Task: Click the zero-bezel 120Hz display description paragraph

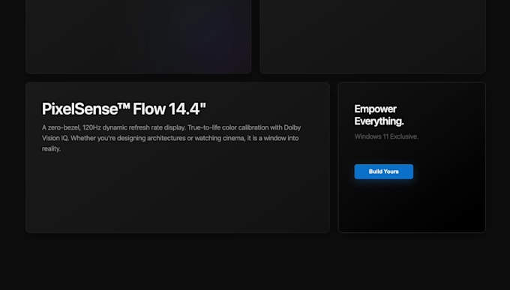Action: click(x=172, y=138)
